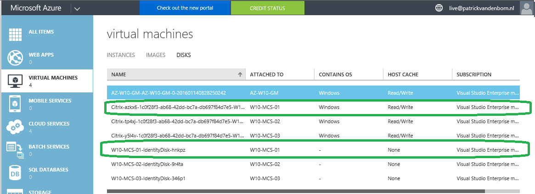Screen dimensions: 535x194
Task: Open the Batch Services icon
Action: (x=14, y=150)
